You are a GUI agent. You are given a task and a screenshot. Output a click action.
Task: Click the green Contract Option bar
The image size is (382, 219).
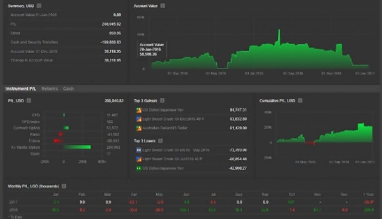(66, 128)
